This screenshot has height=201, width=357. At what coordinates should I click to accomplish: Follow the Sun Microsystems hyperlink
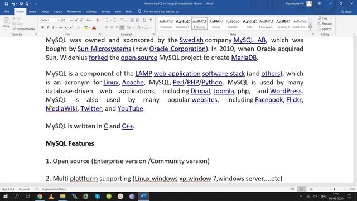(x=104, y=49)
